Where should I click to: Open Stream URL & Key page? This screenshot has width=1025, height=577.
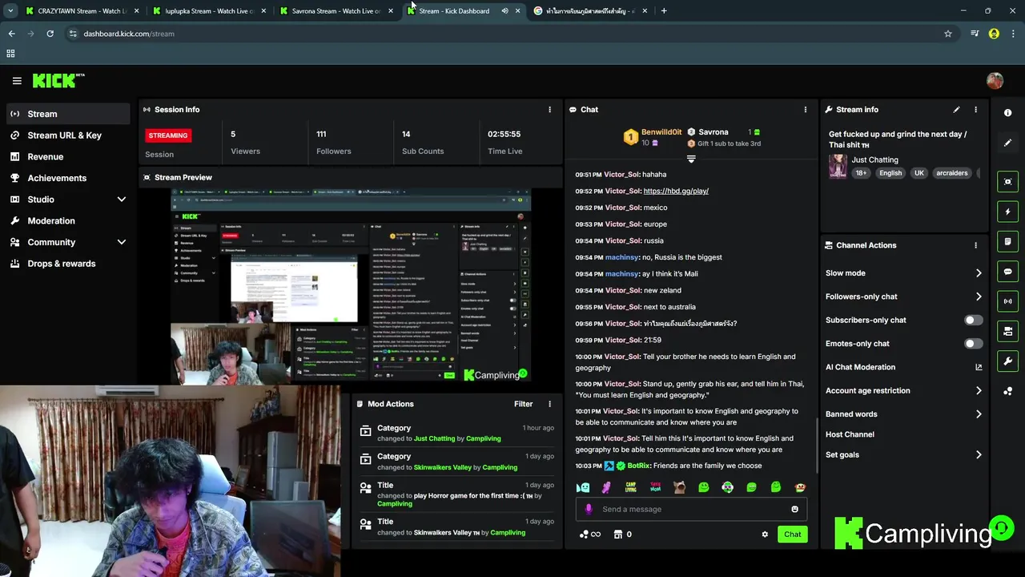pyautogui.click(x=68, y=135)
